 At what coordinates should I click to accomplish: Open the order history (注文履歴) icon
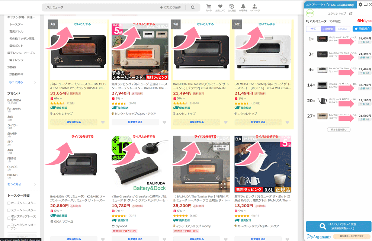point(232,7)
